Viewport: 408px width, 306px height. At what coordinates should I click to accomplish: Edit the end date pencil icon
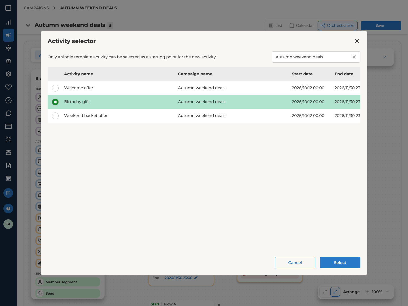point(196,278)
